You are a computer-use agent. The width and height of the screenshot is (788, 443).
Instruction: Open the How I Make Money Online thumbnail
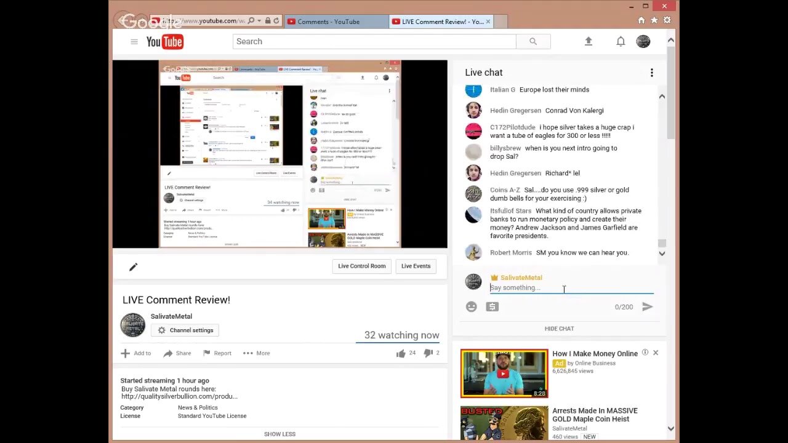coord(504,373)
